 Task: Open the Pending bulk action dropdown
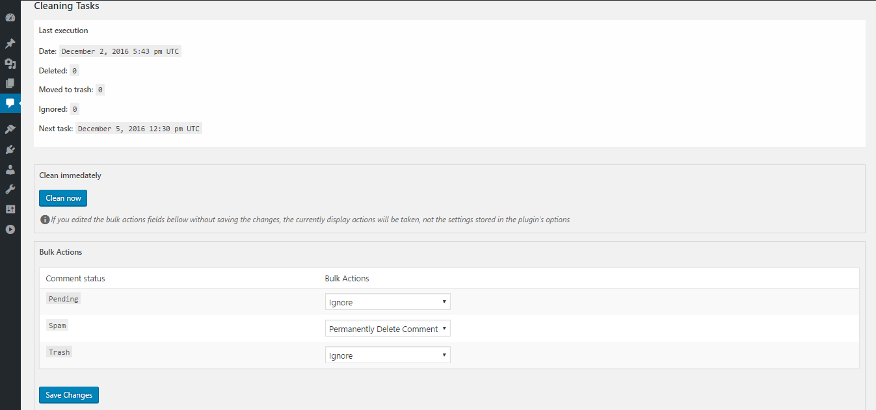(x=388, y=302)
